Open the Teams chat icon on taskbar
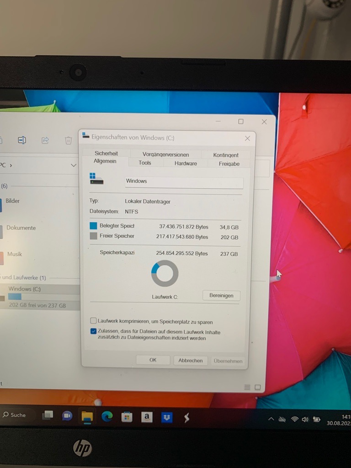The width and height of the screenshot is (351, 468). click(67, 416)
